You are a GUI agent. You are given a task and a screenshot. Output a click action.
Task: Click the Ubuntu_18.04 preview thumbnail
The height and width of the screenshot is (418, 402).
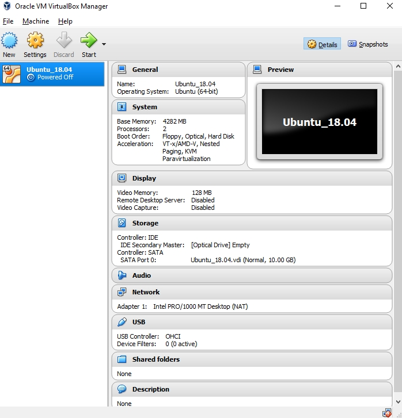pyautogui.click(x=320, y=121)
